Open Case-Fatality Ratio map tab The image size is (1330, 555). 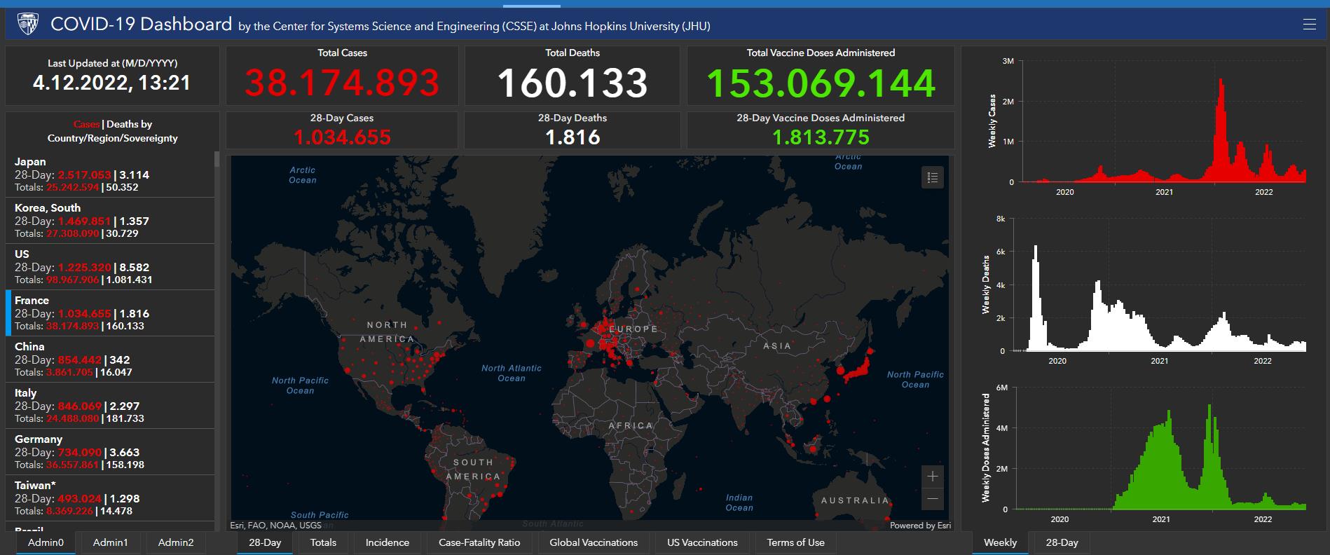(x=479, y=542)
